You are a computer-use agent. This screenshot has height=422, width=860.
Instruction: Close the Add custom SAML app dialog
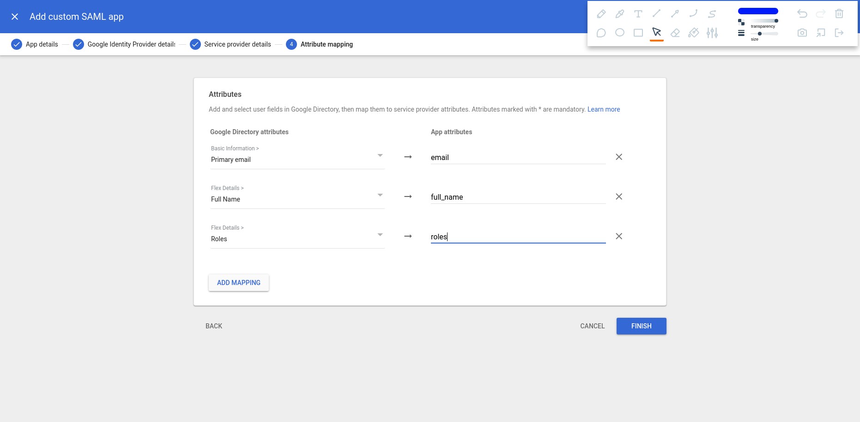(x=15, y=17)
